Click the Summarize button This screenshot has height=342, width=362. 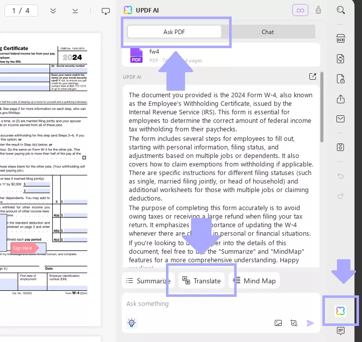[148, 281]
